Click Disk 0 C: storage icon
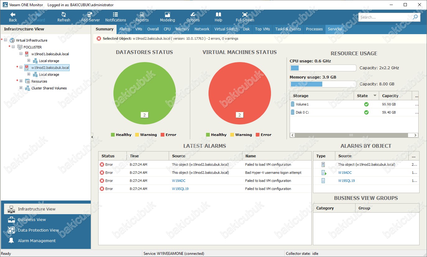 pyautogui.click(x=292, y=112)
